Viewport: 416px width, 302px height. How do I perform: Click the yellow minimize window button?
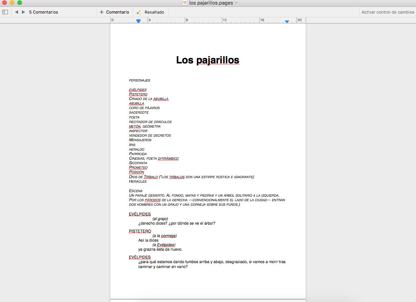12,3
